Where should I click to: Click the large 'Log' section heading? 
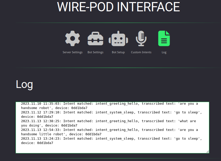click(24, 84)
